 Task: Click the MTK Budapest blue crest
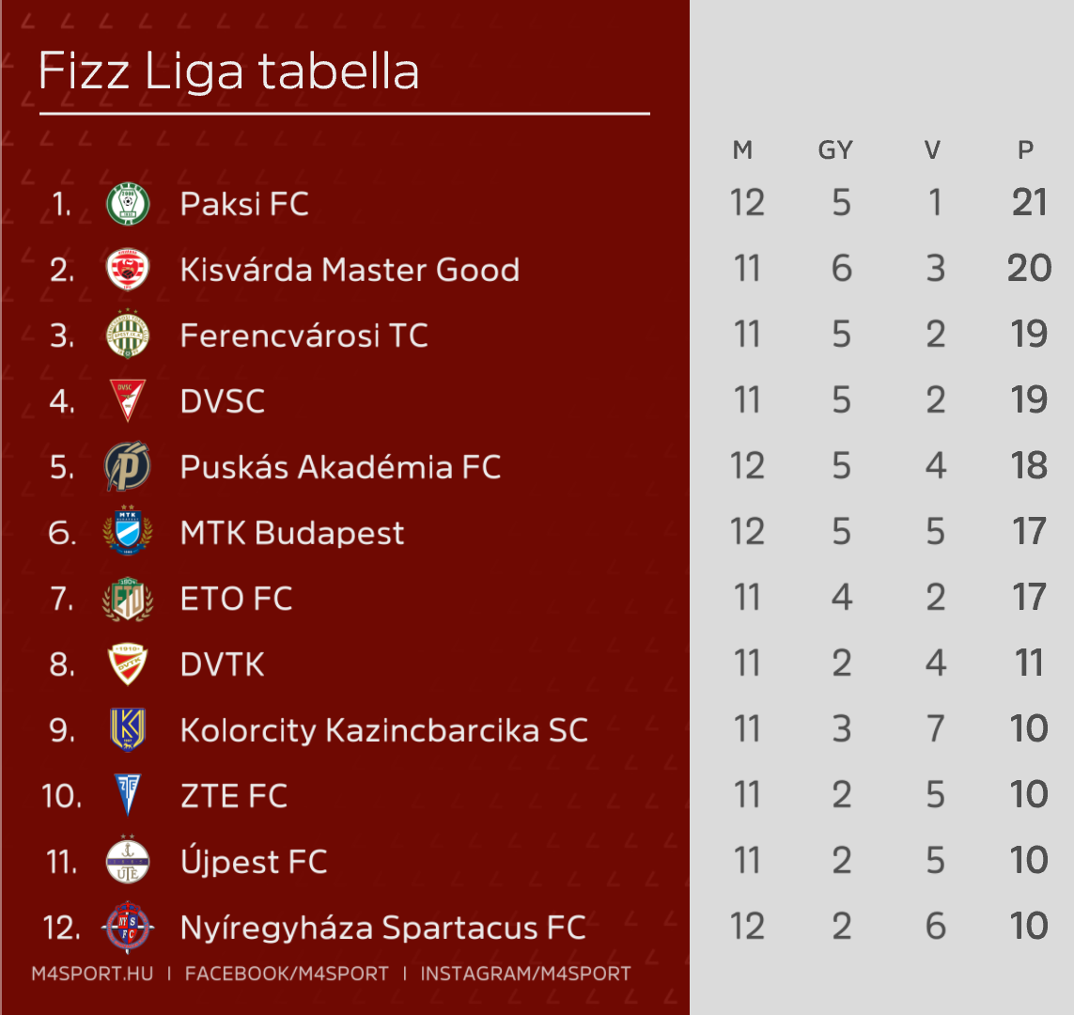point(128,533)
